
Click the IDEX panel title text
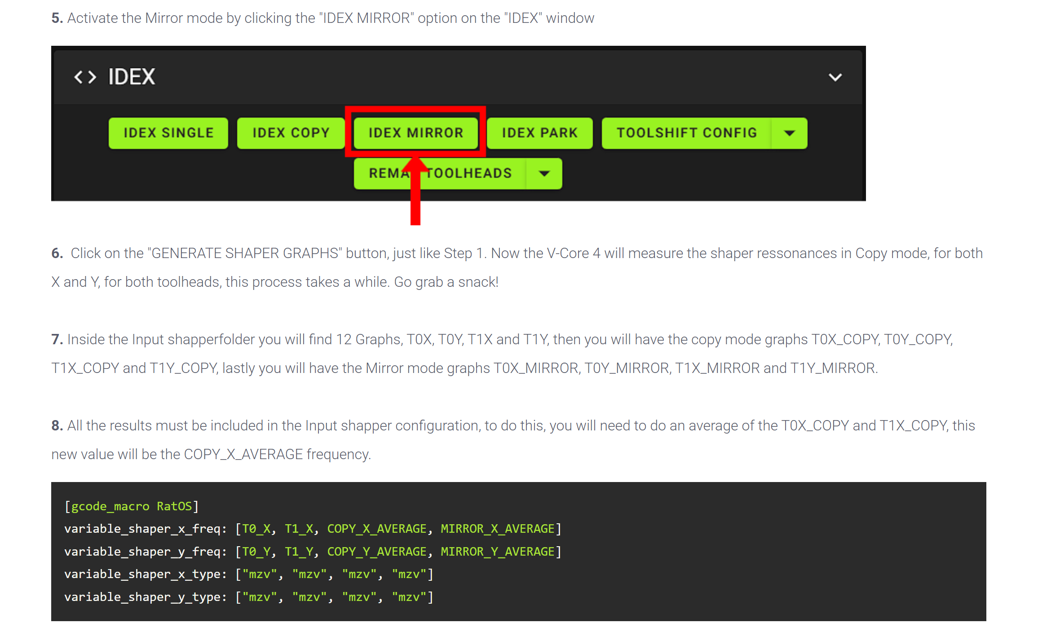click(131, 77)
